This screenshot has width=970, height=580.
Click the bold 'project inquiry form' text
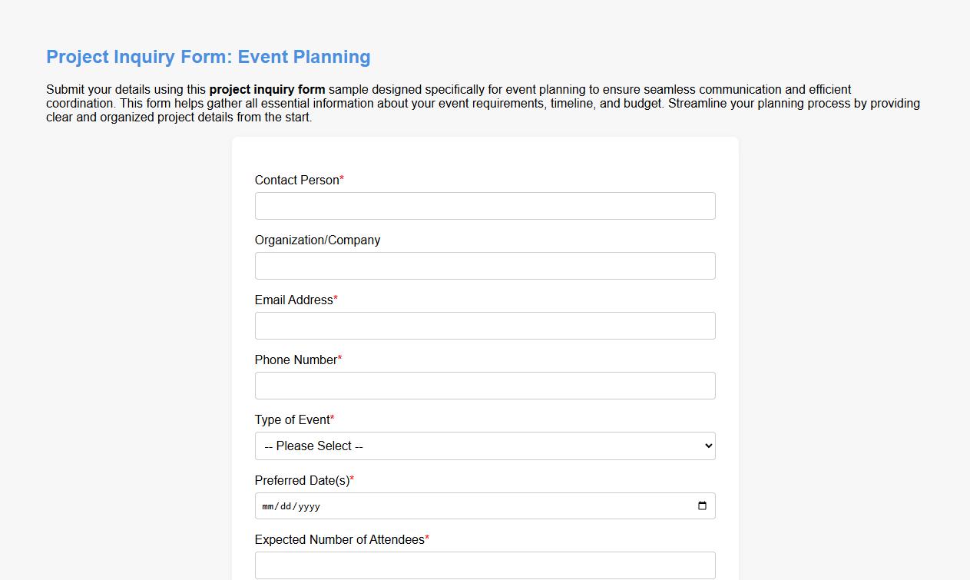point(267,89)
